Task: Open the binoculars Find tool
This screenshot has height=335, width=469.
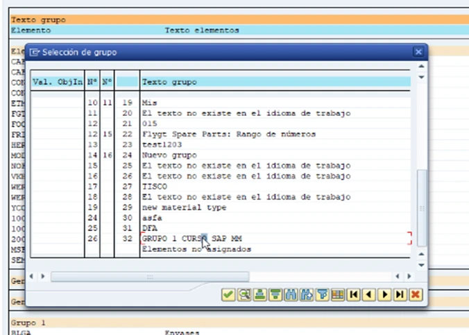Action: pos(291,295)
